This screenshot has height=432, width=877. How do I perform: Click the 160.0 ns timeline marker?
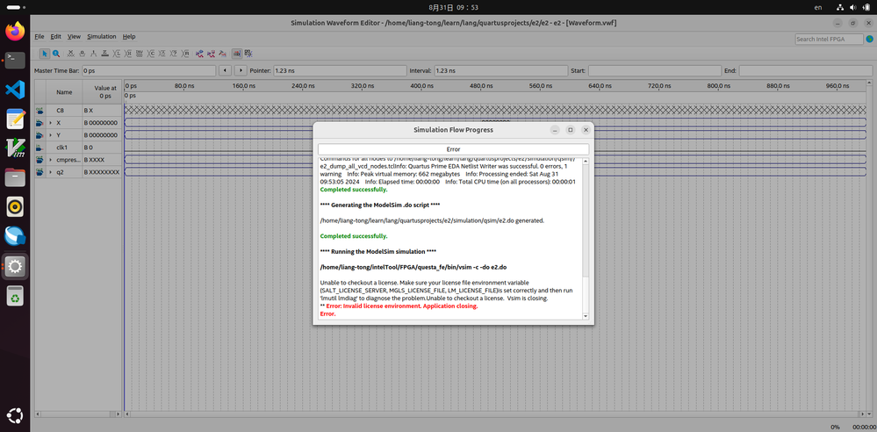tap(243, 86)
